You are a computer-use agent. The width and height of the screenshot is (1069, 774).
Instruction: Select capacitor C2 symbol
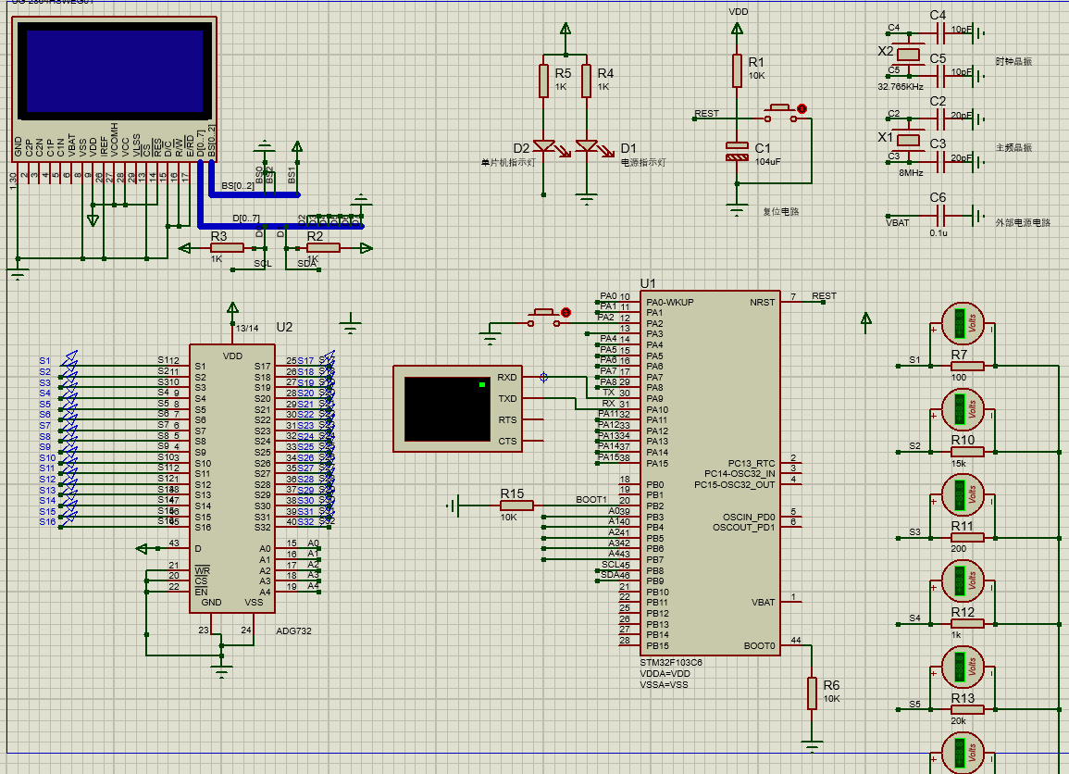point(941,119)
